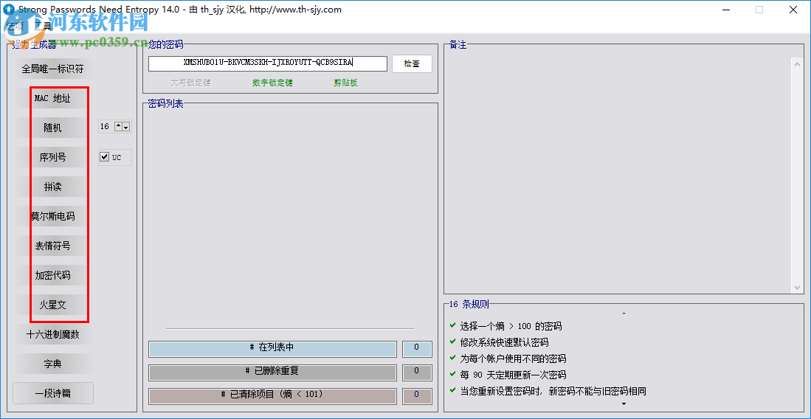Click the 大写锁定键 indicator

coord(191,83)
